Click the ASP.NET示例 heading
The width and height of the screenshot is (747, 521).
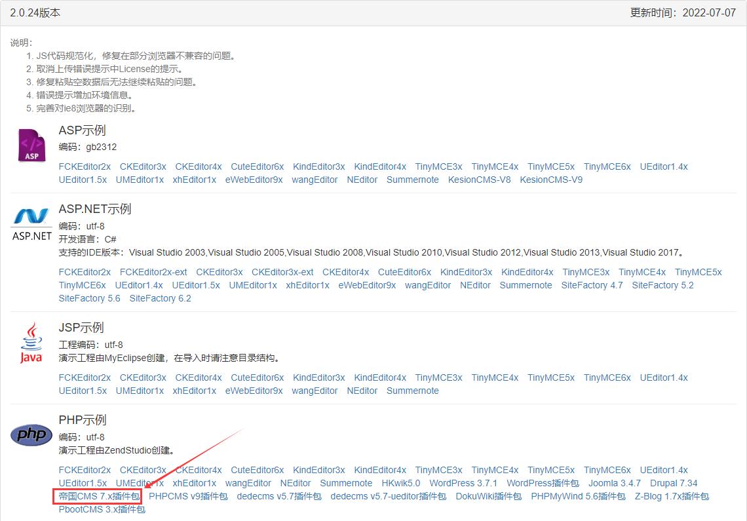pyautogui.click(x=95, y=209)
